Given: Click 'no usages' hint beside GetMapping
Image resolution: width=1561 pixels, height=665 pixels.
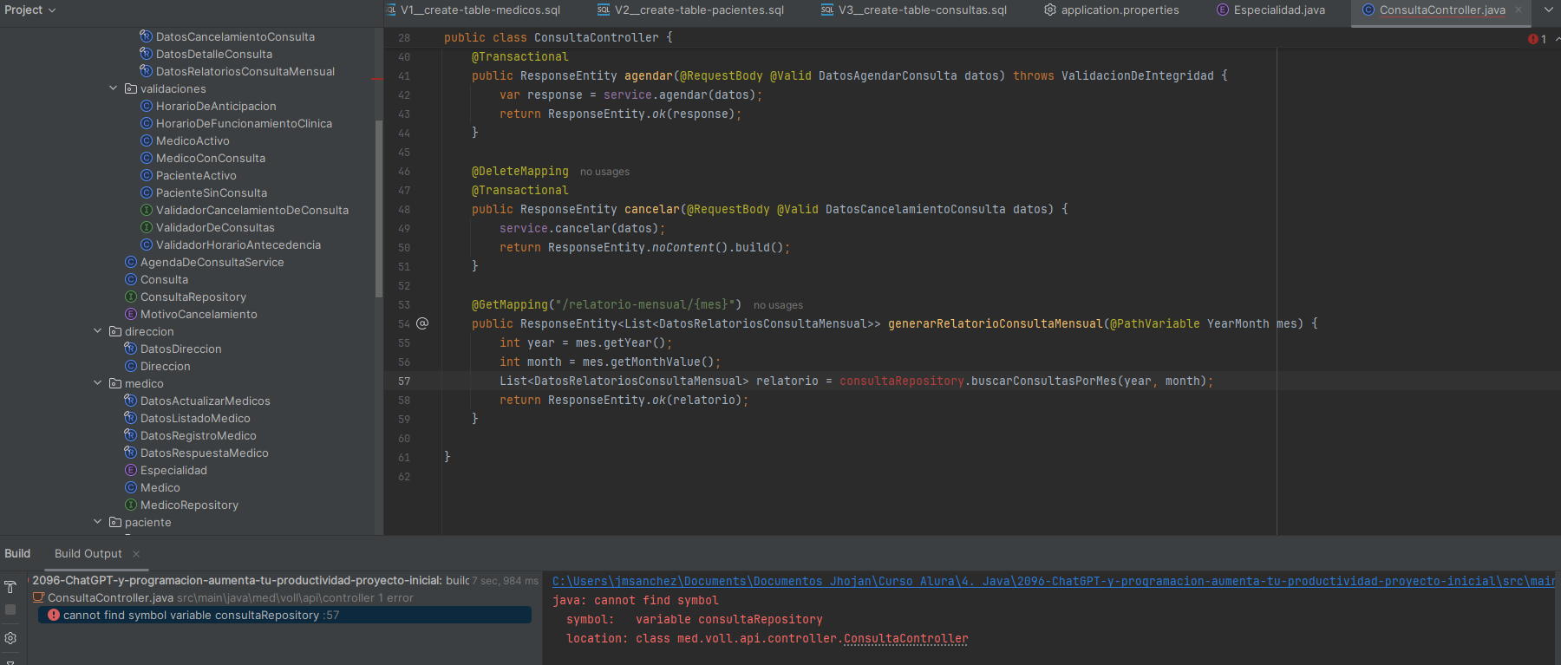Looking at the screenshot, I should click(778, 305).
